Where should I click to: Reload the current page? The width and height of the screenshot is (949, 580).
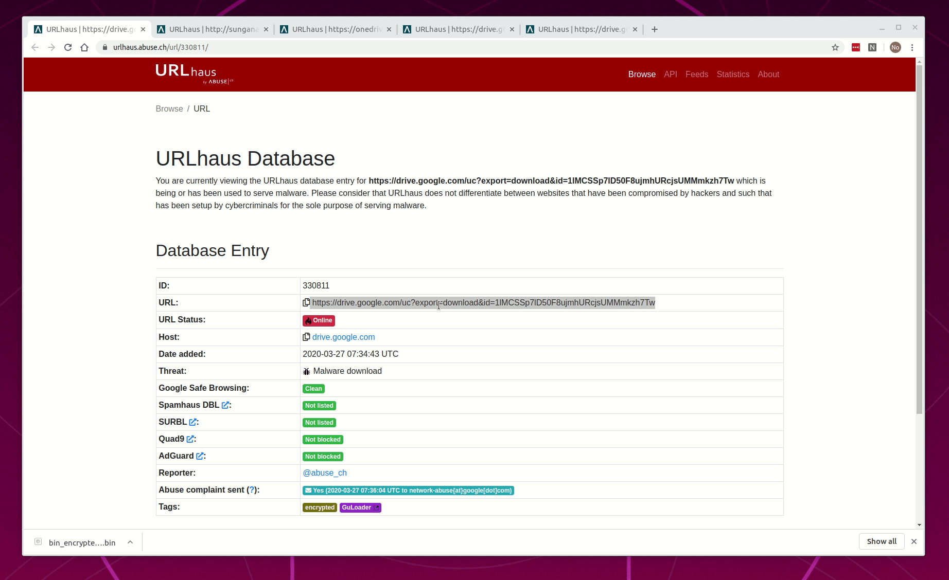pyautogui.click(x=68, y=47)
